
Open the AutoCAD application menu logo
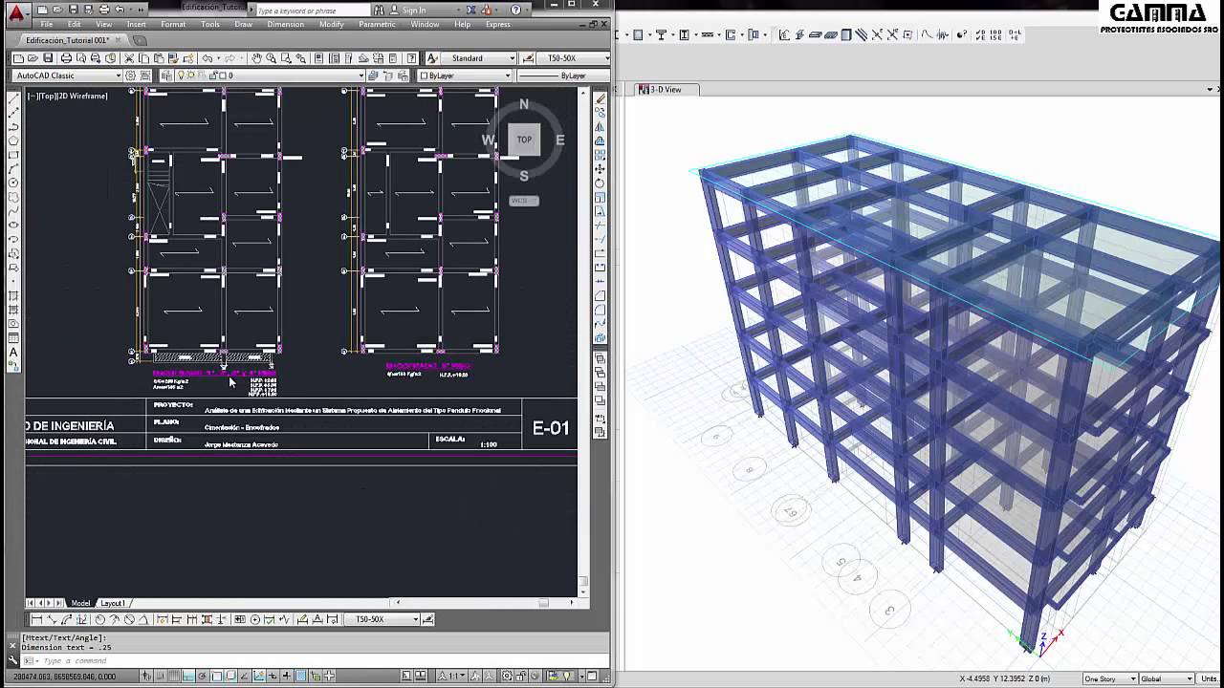click(x=15, y=13)
